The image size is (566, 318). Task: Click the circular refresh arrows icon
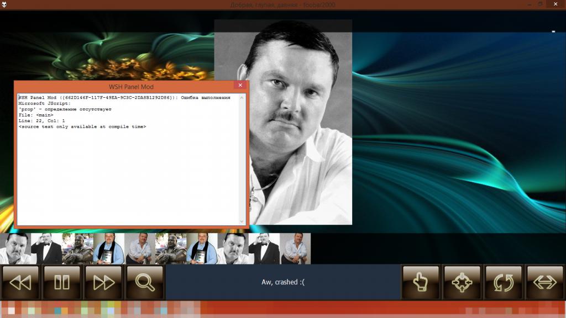[x=504, y=282]
